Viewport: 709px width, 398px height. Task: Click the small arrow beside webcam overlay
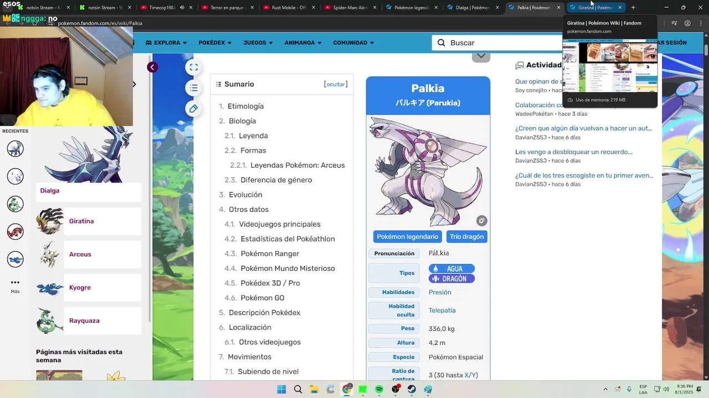tap(134, 85)
